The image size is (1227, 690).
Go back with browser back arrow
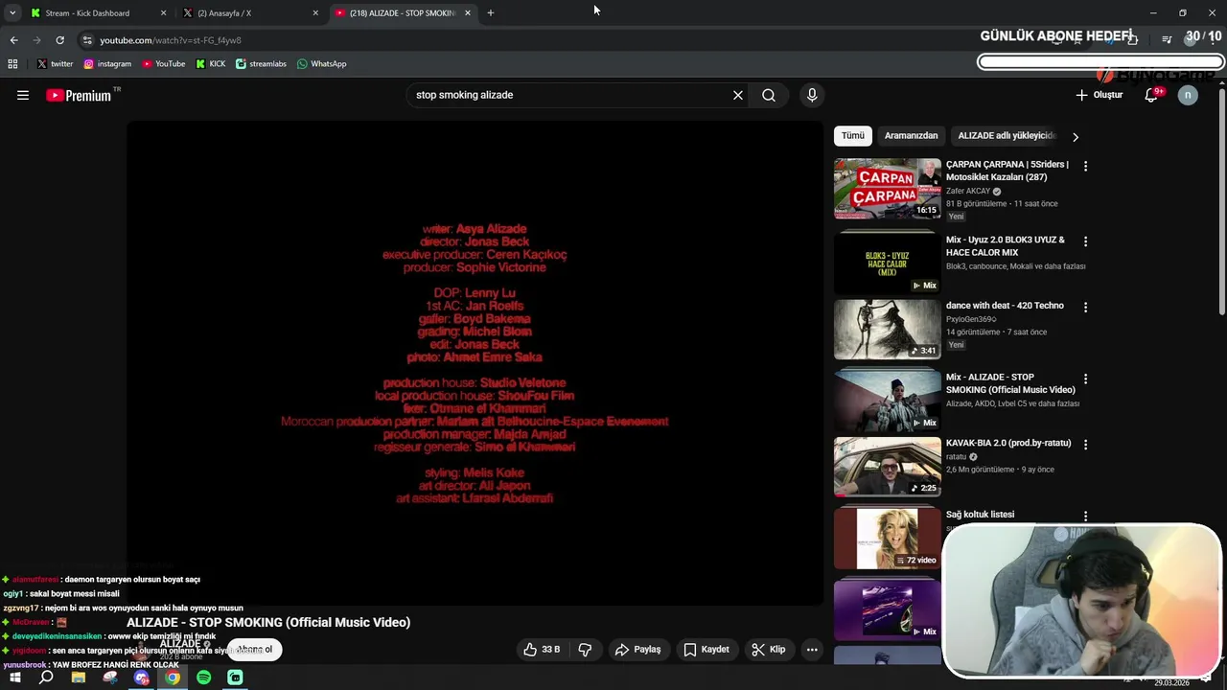click(13, 40)
